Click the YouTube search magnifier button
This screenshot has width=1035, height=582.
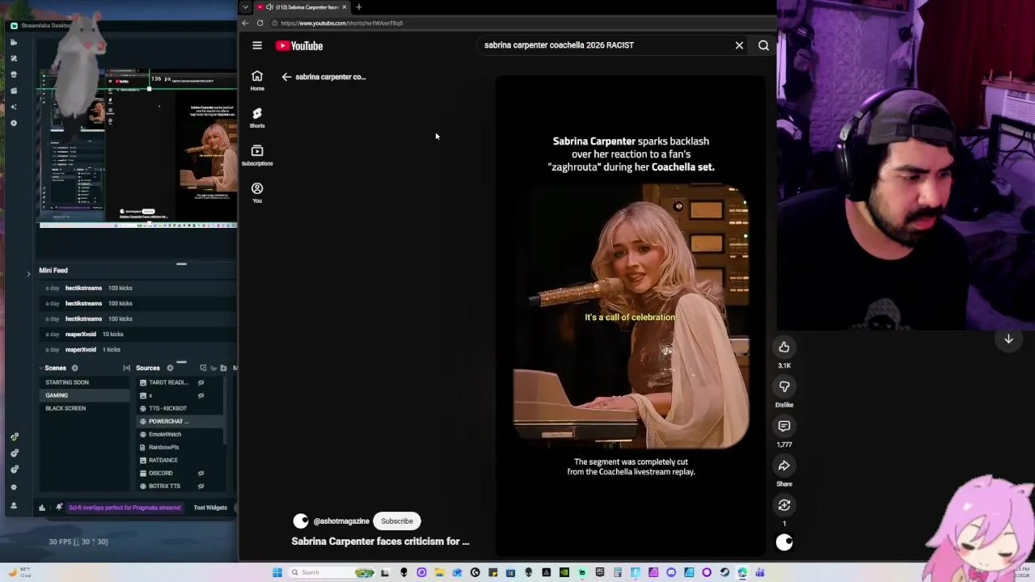click(x=763, y=45)
